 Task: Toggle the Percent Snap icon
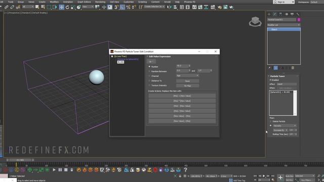(128, 7)
